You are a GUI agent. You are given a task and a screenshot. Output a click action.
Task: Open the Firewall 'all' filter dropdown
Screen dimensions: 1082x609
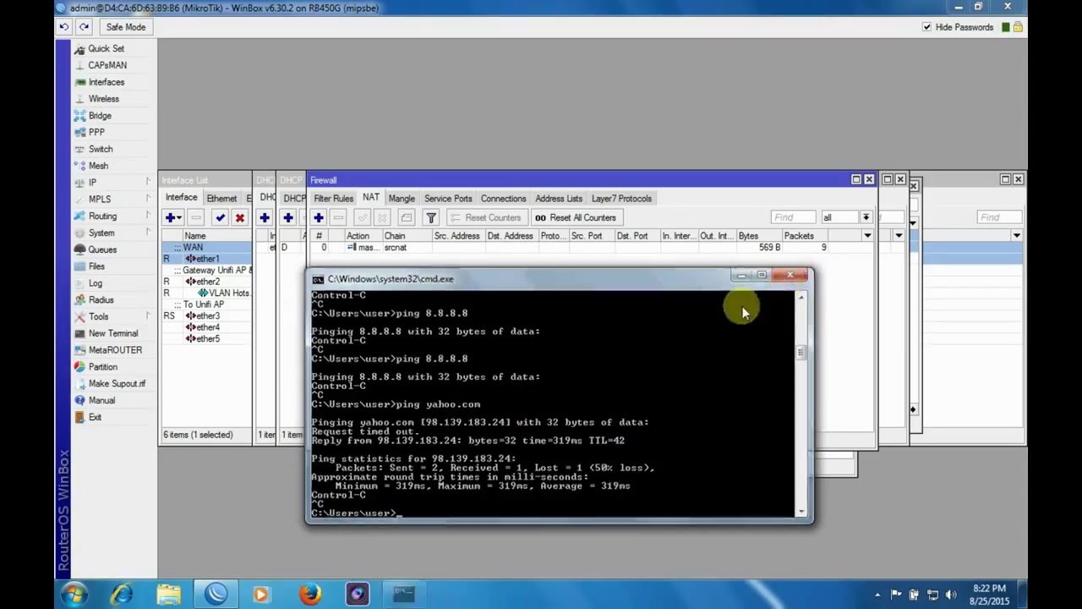(x=866, y=218)
